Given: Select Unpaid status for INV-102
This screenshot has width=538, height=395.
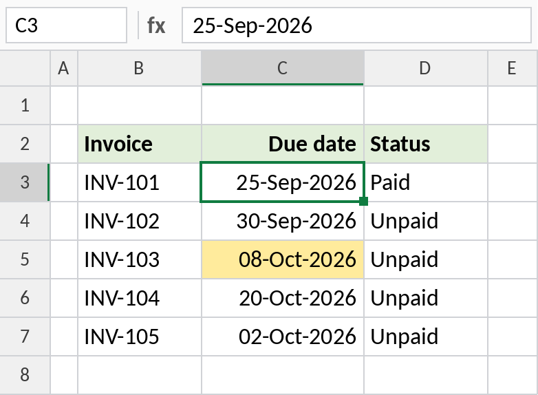Looking at the screenshot, I should tap(426, 221).
